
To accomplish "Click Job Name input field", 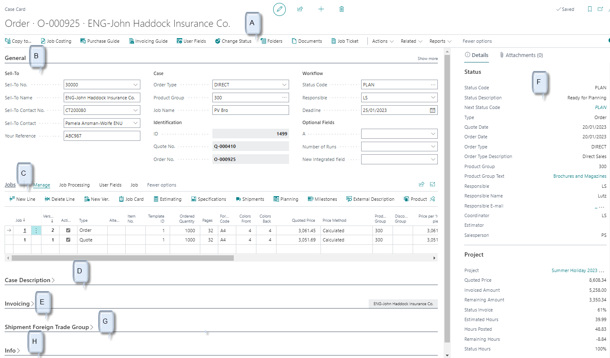I will tap(251, 110).
